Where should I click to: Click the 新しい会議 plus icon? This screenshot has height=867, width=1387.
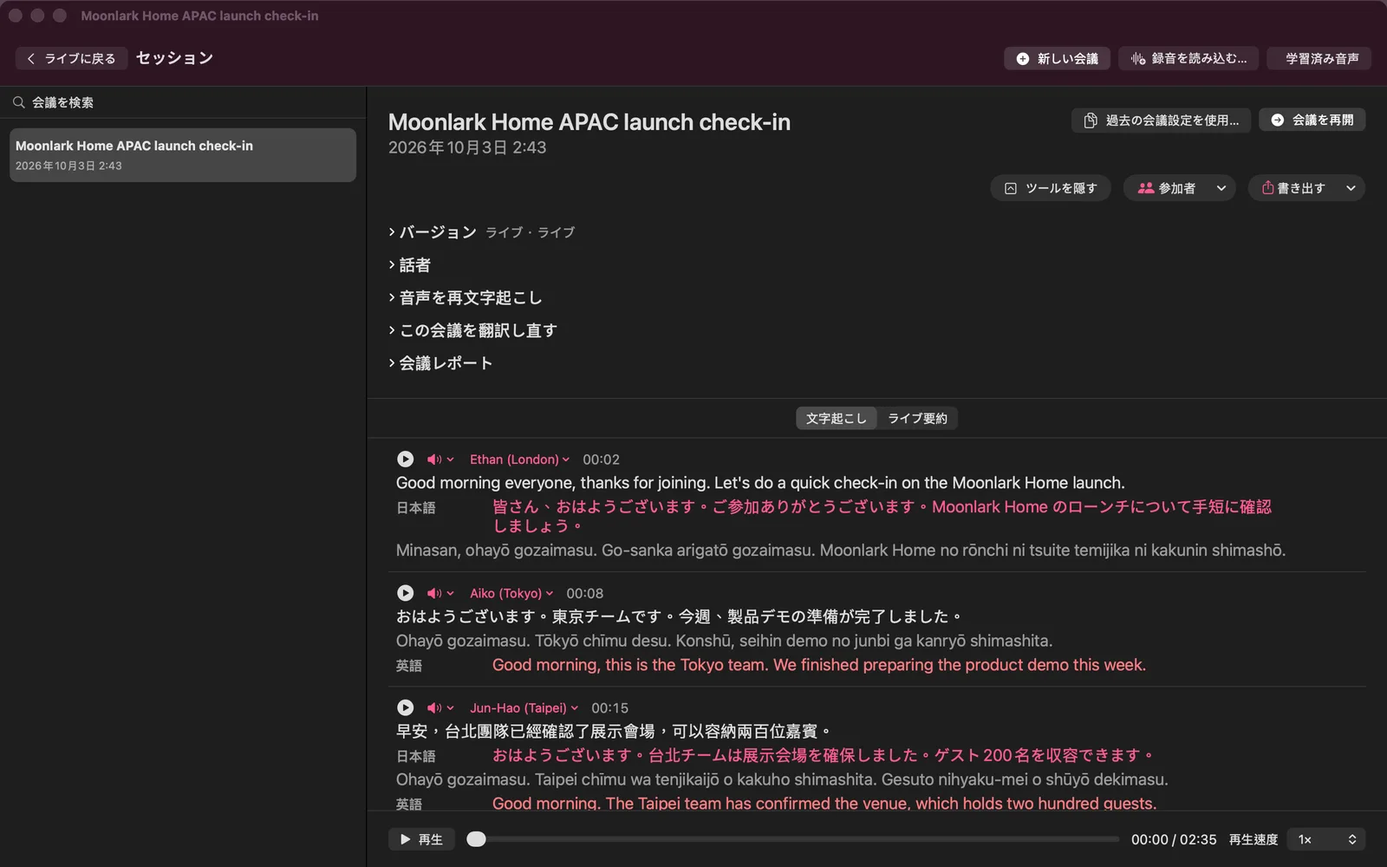pyautogui.click(x=1023, y=58)
